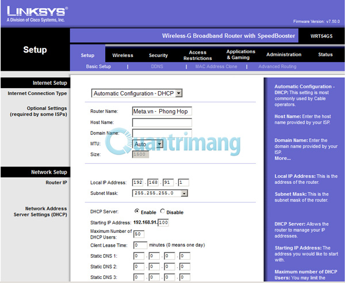Click the Host Name input field
This screenshot has width=345, height=283.
162,122
